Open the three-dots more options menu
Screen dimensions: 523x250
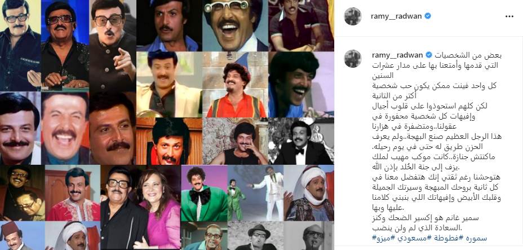tap(509, 16)
